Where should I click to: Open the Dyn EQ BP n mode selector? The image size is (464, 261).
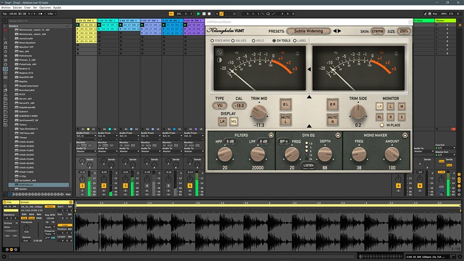283,142
